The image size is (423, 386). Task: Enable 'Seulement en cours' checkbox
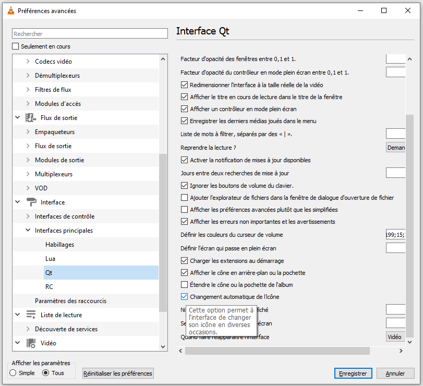tap(16, 46)
